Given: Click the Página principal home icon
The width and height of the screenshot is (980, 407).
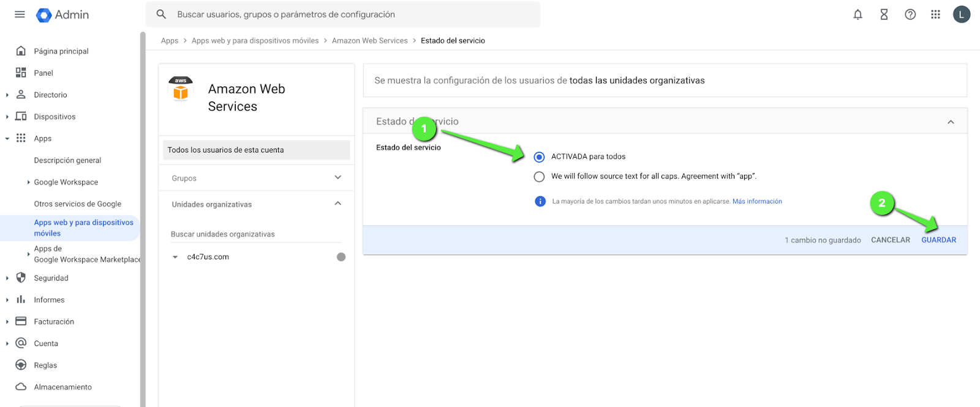Looking at the screenshot, I should (x=21, y=51).
